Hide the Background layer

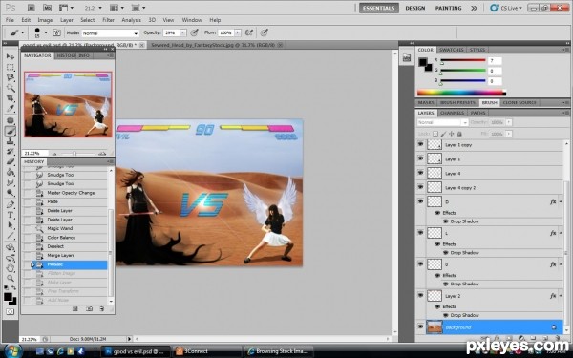pos(420,326)
